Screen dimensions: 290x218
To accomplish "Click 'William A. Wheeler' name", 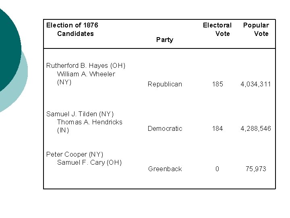I will coord(86,74).
